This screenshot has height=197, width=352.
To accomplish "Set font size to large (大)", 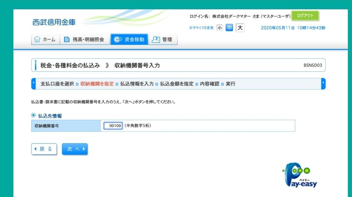I will (240, 28).
